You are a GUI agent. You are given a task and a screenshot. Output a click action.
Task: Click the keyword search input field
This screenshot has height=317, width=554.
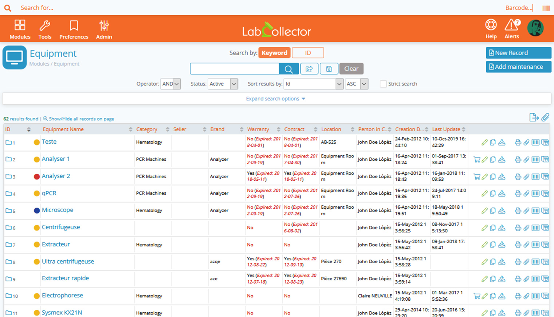click(x=235, y=69)
